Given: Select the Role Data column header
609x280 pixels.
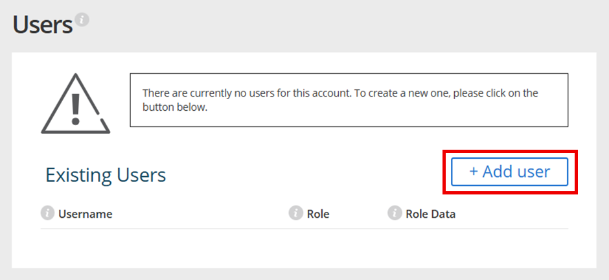Looking at the screenshot, I should tap(430, 214).
